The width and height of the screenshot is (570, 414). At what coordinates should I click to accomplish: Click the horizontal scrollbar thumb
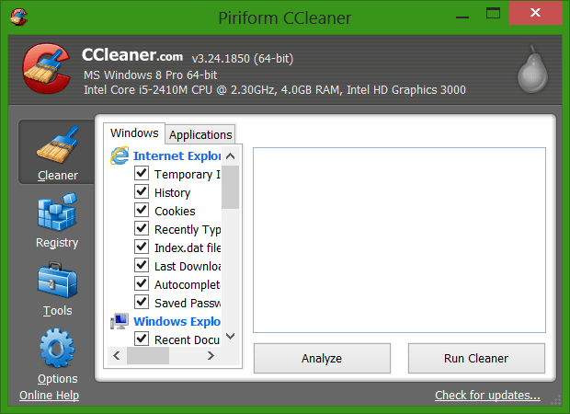point(148,355)
